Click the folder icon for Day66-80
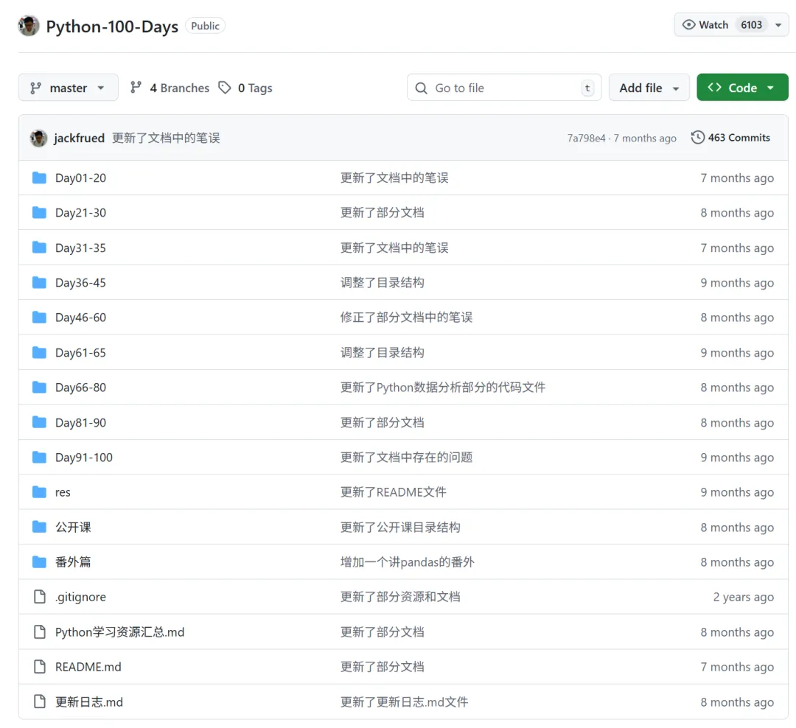The width and height of the screenshot is (796, 728). pos(39,388)
